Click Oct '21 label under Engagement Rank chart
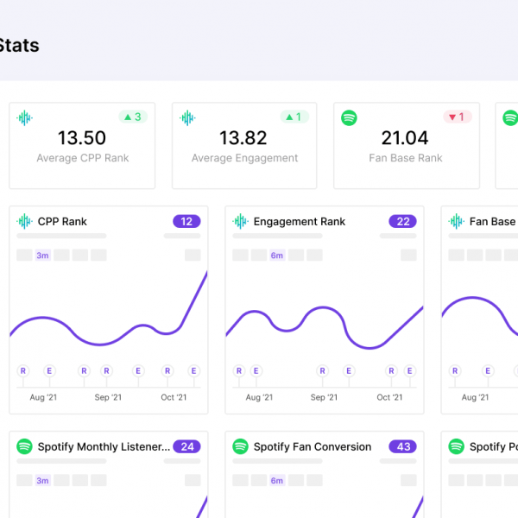The image size is (518, 518). [x=390, y=397]
